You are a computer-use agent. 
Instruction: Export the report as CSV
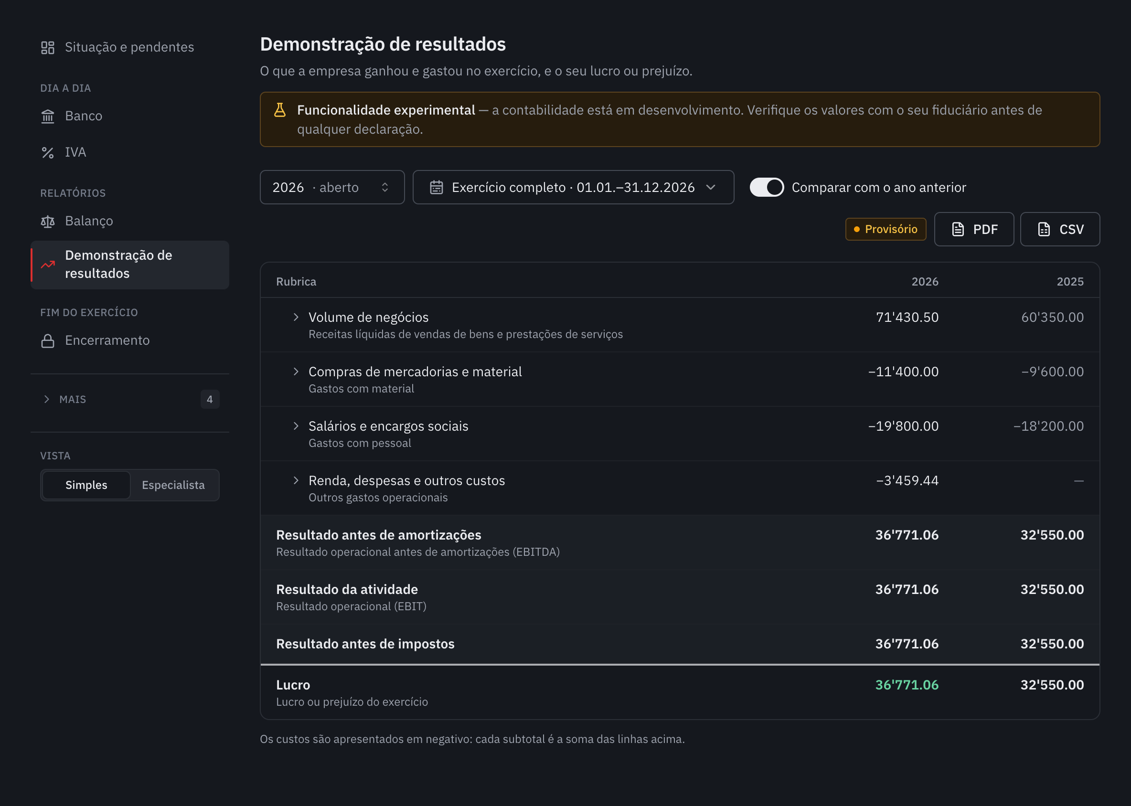click(x=1060, y=229)
